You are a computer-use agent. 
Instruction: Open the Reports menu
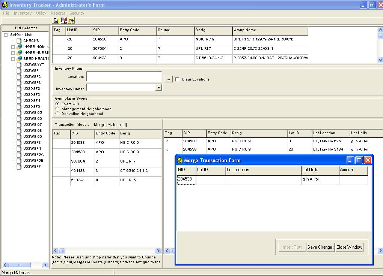[58, 13]
